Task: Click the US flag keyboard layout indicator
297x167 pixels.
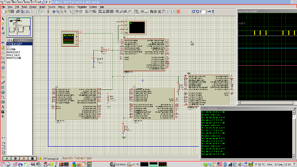Action: pos(220,164)
